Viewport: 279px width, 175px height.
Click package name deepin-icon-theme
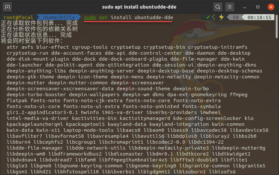(82, 77)
